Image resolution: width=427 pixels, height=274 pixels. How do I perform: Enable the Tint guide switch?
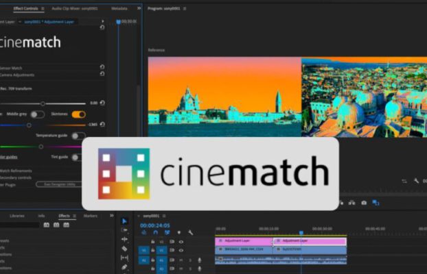77,157
